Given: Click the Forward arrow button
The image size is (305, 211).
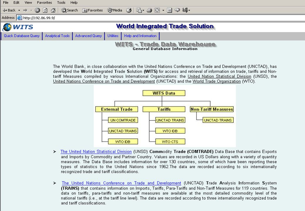Looking at the screenshot, I should 25,10.
